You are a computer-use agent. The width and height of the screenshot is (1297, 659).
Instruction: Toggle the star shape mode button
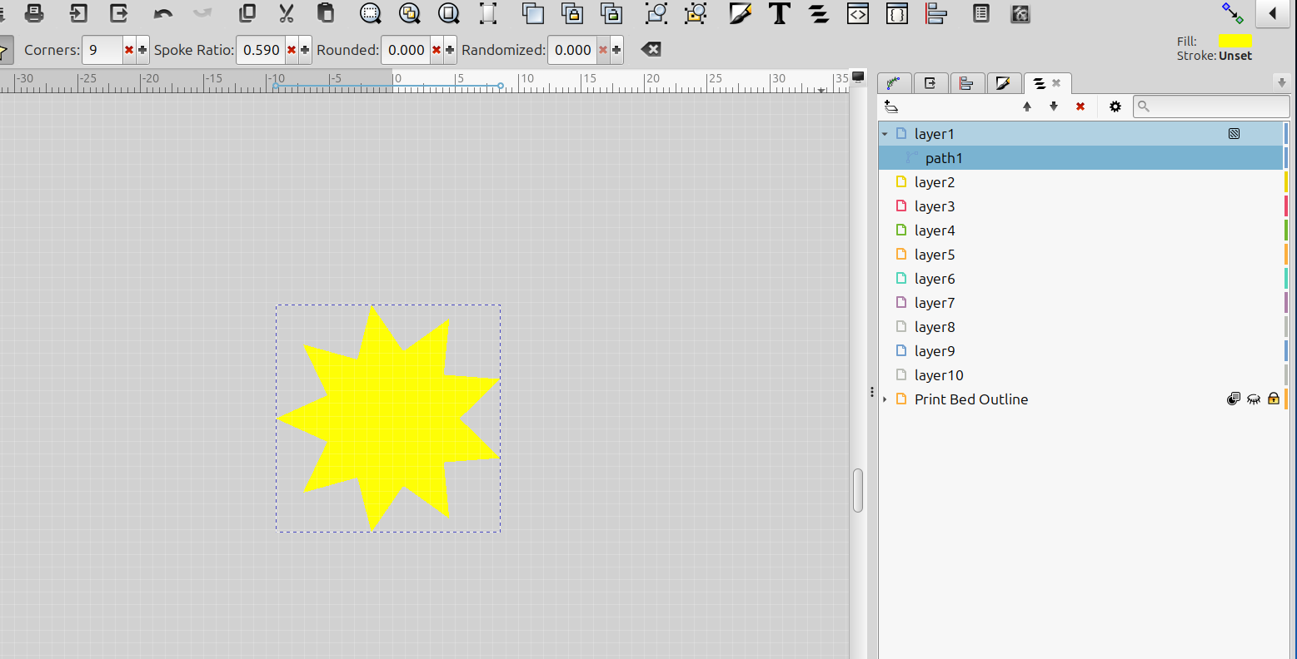point(4,50)
